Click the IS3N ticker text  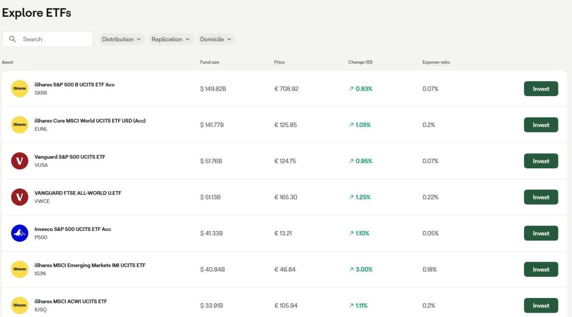(40, 273)
